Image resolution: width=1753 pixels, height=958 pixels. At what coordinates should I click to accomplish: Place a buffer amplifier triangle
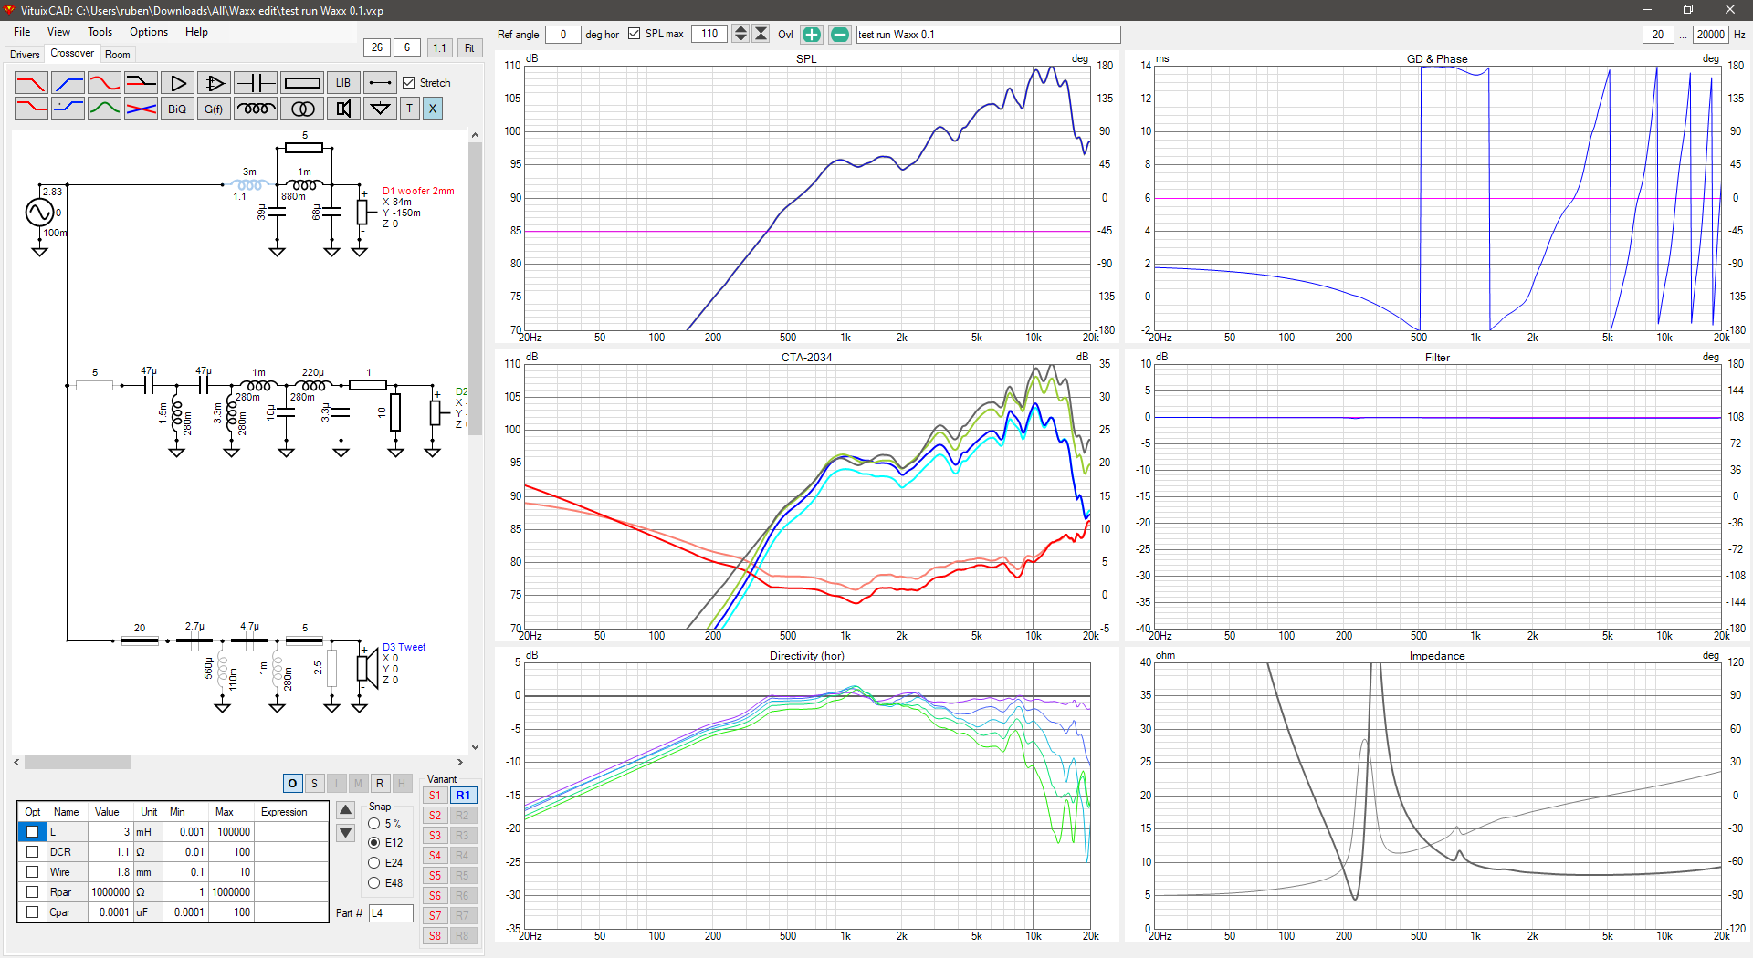pos(177,83)
